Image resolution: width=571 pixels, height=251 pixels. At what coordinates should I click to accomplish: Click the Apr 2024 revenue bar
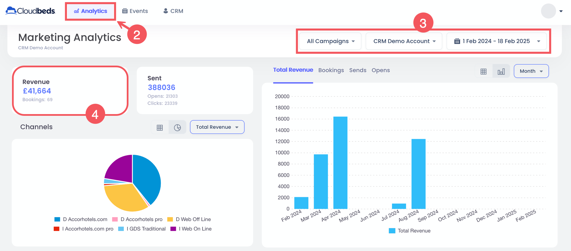pos(340,163)
